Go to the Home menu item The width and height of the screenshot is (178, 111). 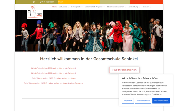[x=55, y=7]
